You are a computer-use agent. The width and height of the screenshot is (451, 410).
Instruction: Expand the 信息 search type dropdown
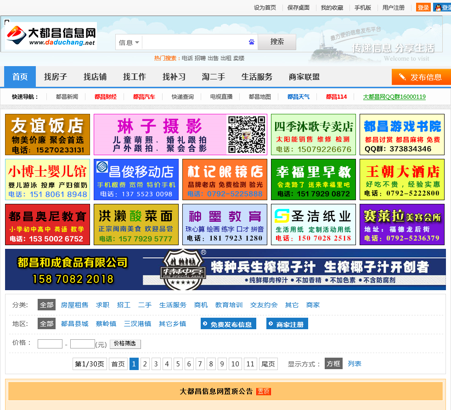pyautogui.click(x=129, y=43)
